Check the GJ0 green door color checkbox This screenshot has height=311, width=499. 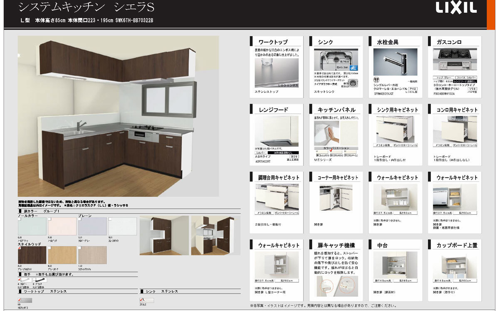click(20, 219)
